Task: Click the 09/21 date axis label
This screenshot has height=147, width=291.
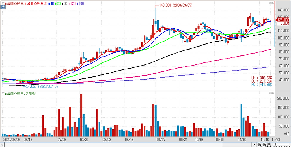Action: click(183, 139)
